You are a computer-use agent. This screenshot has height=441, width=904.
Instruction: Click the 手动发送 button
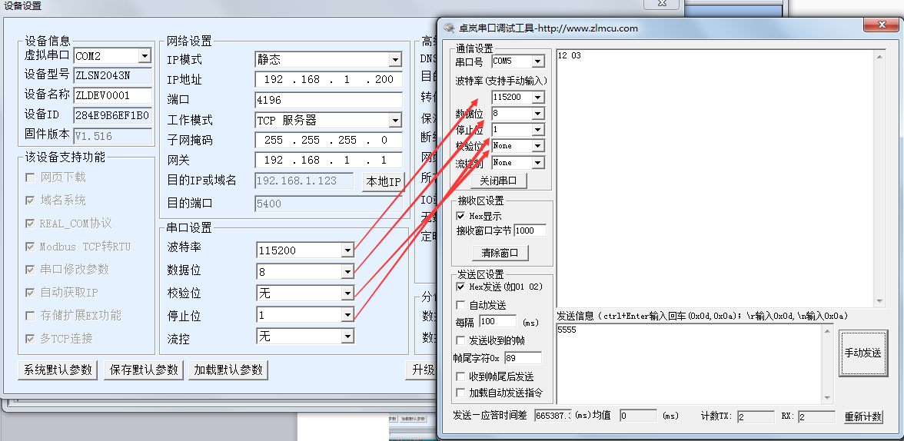[x=862, y=353]
